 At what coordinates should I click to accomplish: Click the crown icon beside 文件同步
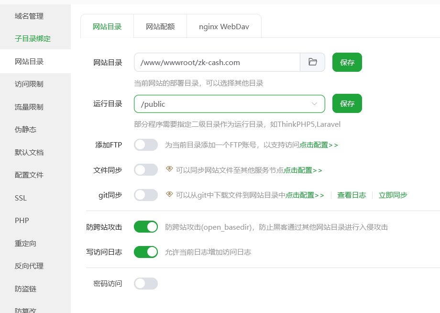(x=170, y=169)
